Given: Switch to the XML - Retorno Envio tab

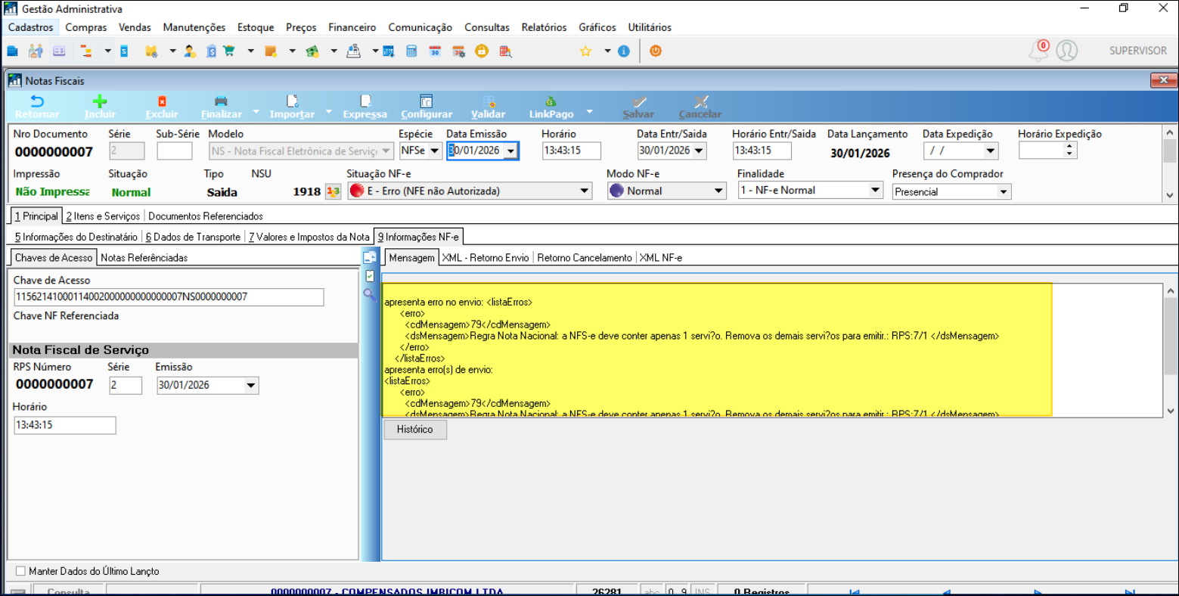Looking at the screenshot, I should 486,258.
